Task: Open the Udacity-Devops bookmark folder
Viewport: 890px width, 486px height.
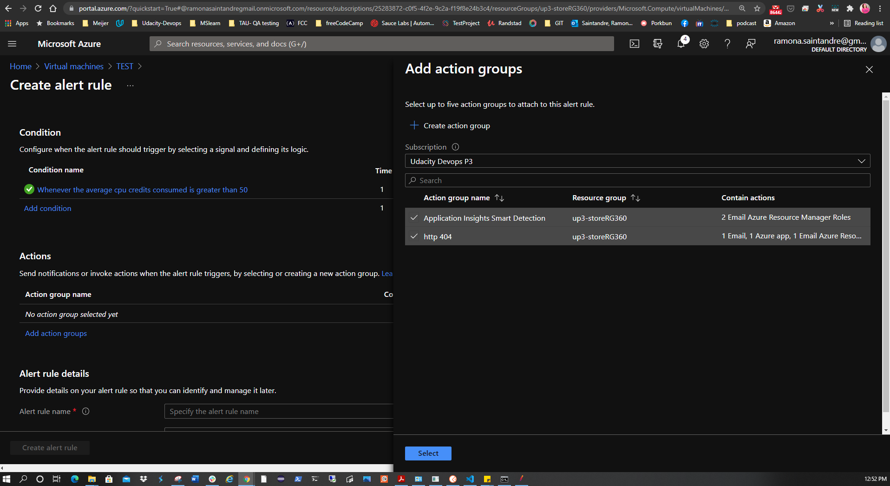Action: point(157,23)
